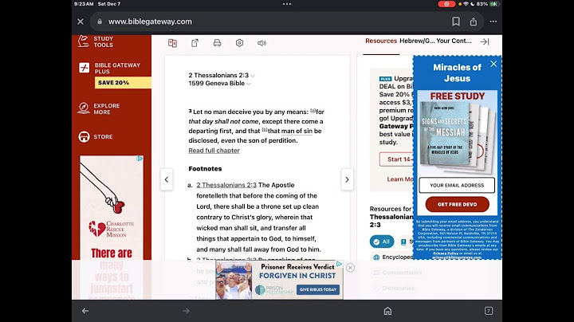Switch to the Your Cont... tab

pos(454,41)
